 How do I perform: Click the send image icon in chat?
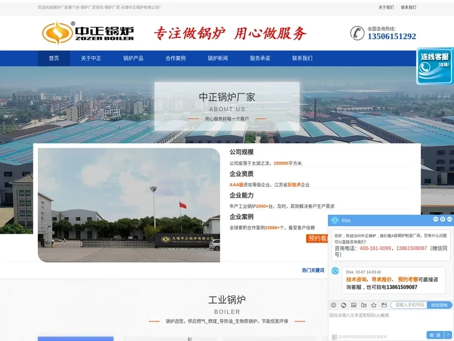[x=354, y=305]
